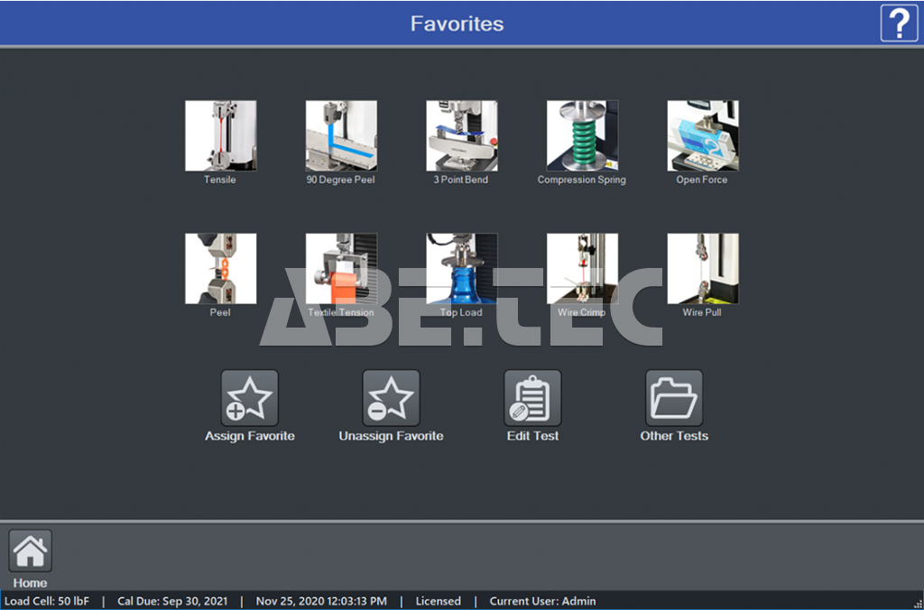Click the Licensed status indicator
This screenshot has width=924, height=610.
point(438,601)
